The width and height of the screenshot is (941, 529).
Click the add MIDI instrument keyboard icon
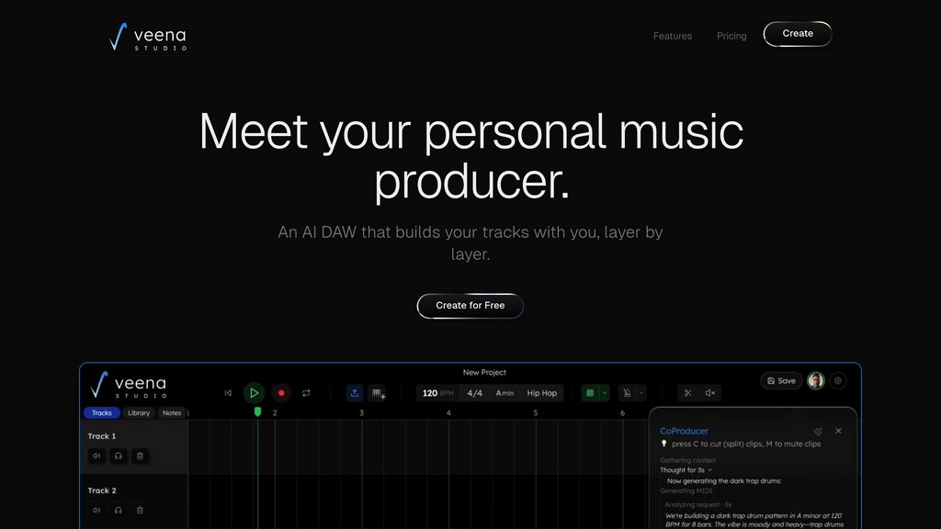click(378, 393)
